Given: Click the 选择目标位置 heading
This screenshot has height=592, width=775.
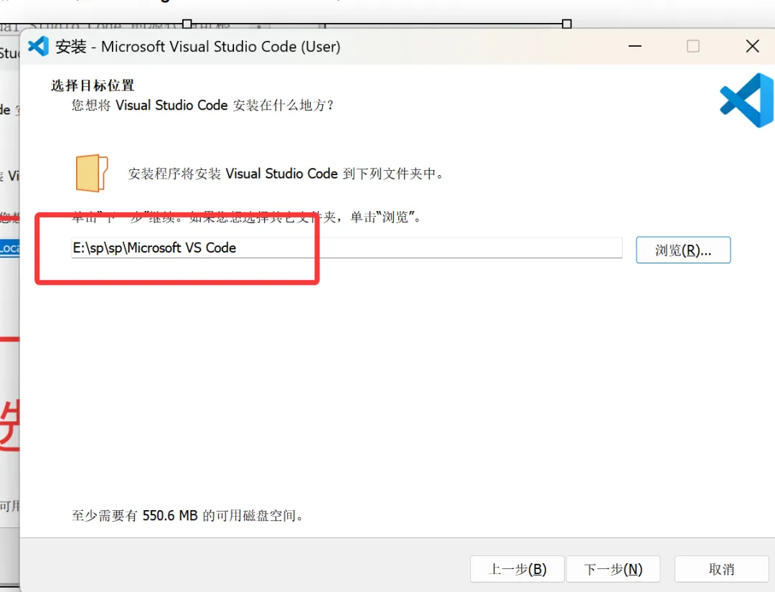Looking at the screenshot, I should pos(93,85).
